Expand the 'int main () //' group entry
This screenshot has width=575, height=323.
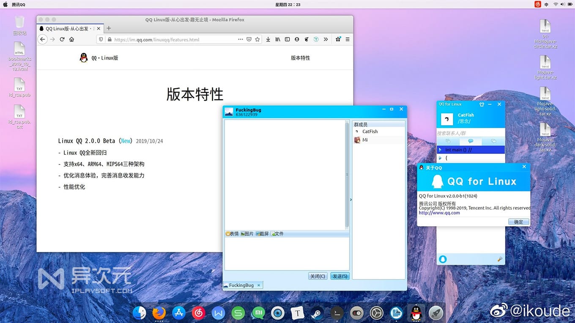(x=441, y=149)
